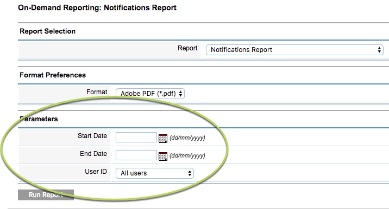Click the End Date label
The image size is (389, 209).
tap(93, 154)
